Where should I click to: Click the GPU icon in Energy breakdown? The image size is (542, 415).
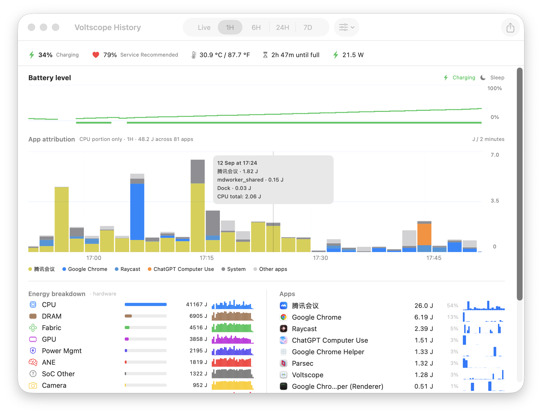point(33,339)
